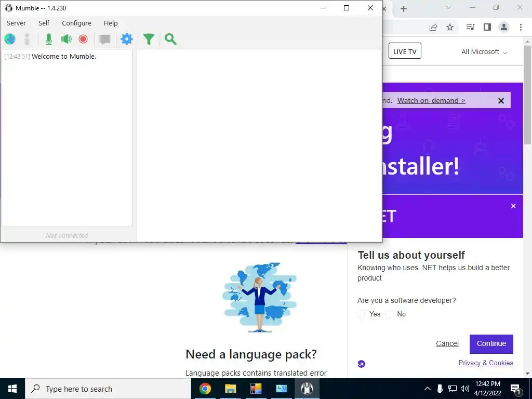Open the taskbar clock and date
Screen dimensions: 532x399
487,389
